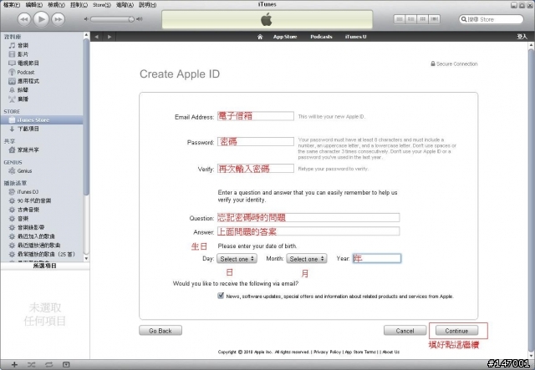535x370 pixels.
Task: Click the Password field
Action: pos(256,141)
